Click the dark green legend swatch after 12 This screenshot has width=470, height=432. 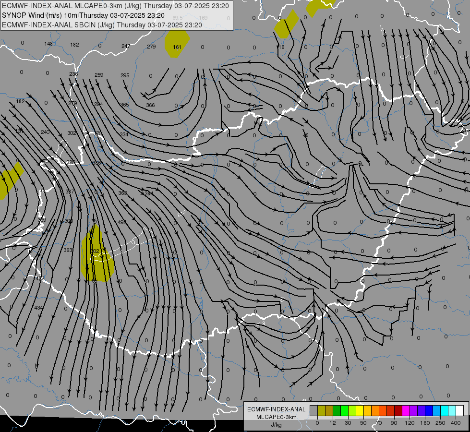(337, 410)
